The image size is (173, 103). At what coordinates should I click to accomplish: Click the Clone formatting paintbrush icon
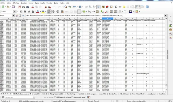pos(45,7)
